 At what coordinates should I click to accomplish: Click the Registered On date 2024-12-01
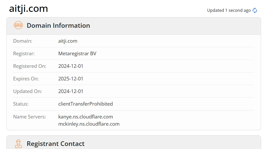[x=71, y=66]
